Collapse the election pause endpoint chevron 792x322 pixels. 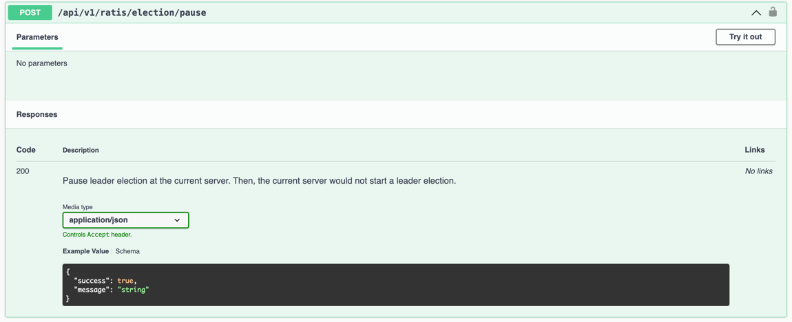755,12
